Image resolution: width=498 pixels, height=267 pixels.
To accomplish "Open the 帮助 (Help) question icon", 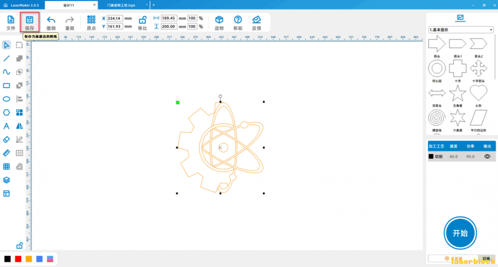I will coord(238,20).
